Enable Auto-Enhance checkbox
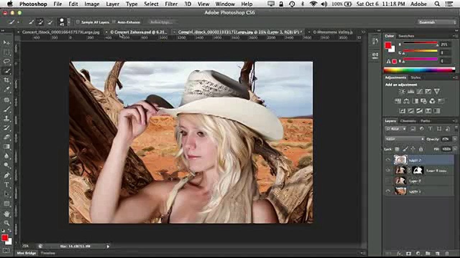This screenshot has width=460, height=258. coord(114,22)
